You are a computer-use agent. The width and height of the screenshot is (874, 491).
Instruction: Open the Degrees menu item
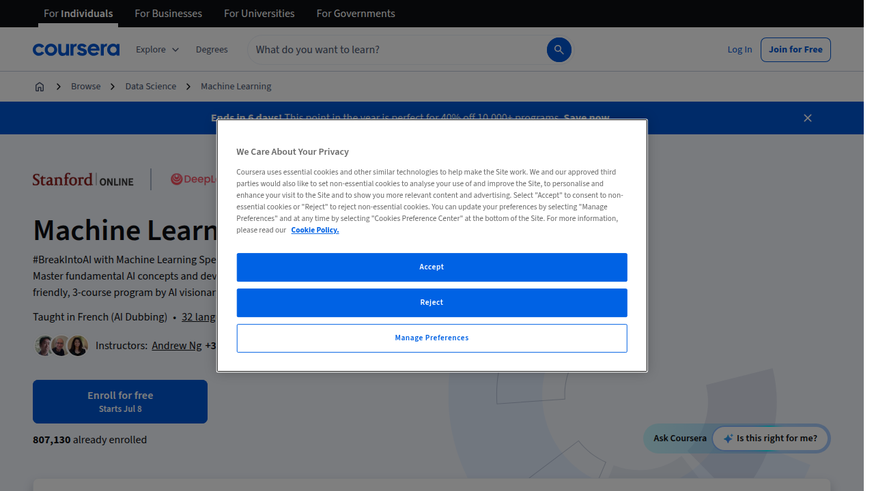(212, 50)
